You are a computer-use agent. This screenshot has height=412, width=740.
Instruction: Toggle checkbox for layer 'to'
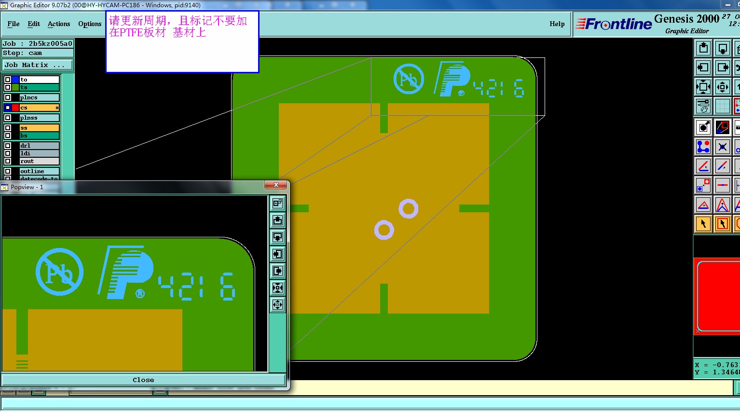pyautogui.click(x=8, y=80)
